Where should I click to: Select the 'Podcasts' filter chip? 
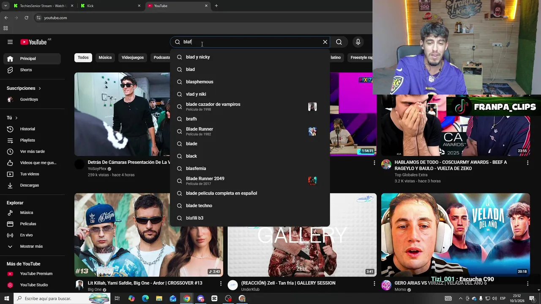pos(161,57)
